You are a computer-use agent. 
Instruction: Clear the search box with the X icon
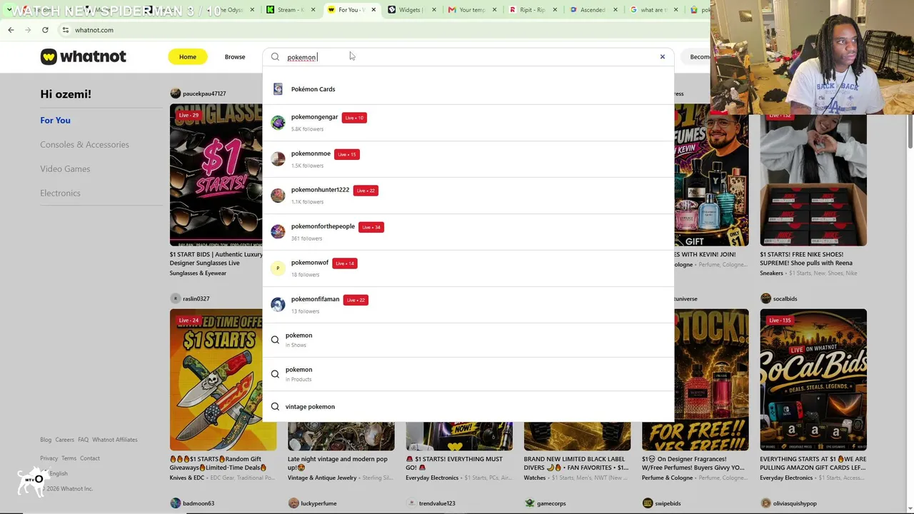click(x=662, y=56)
